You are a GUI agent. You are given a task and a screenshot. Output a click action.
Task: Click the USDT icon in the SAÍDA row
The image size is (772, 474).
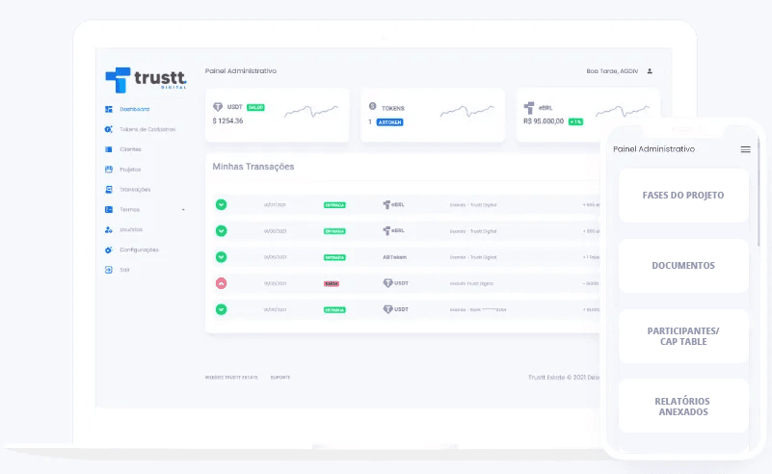point(388,283)
